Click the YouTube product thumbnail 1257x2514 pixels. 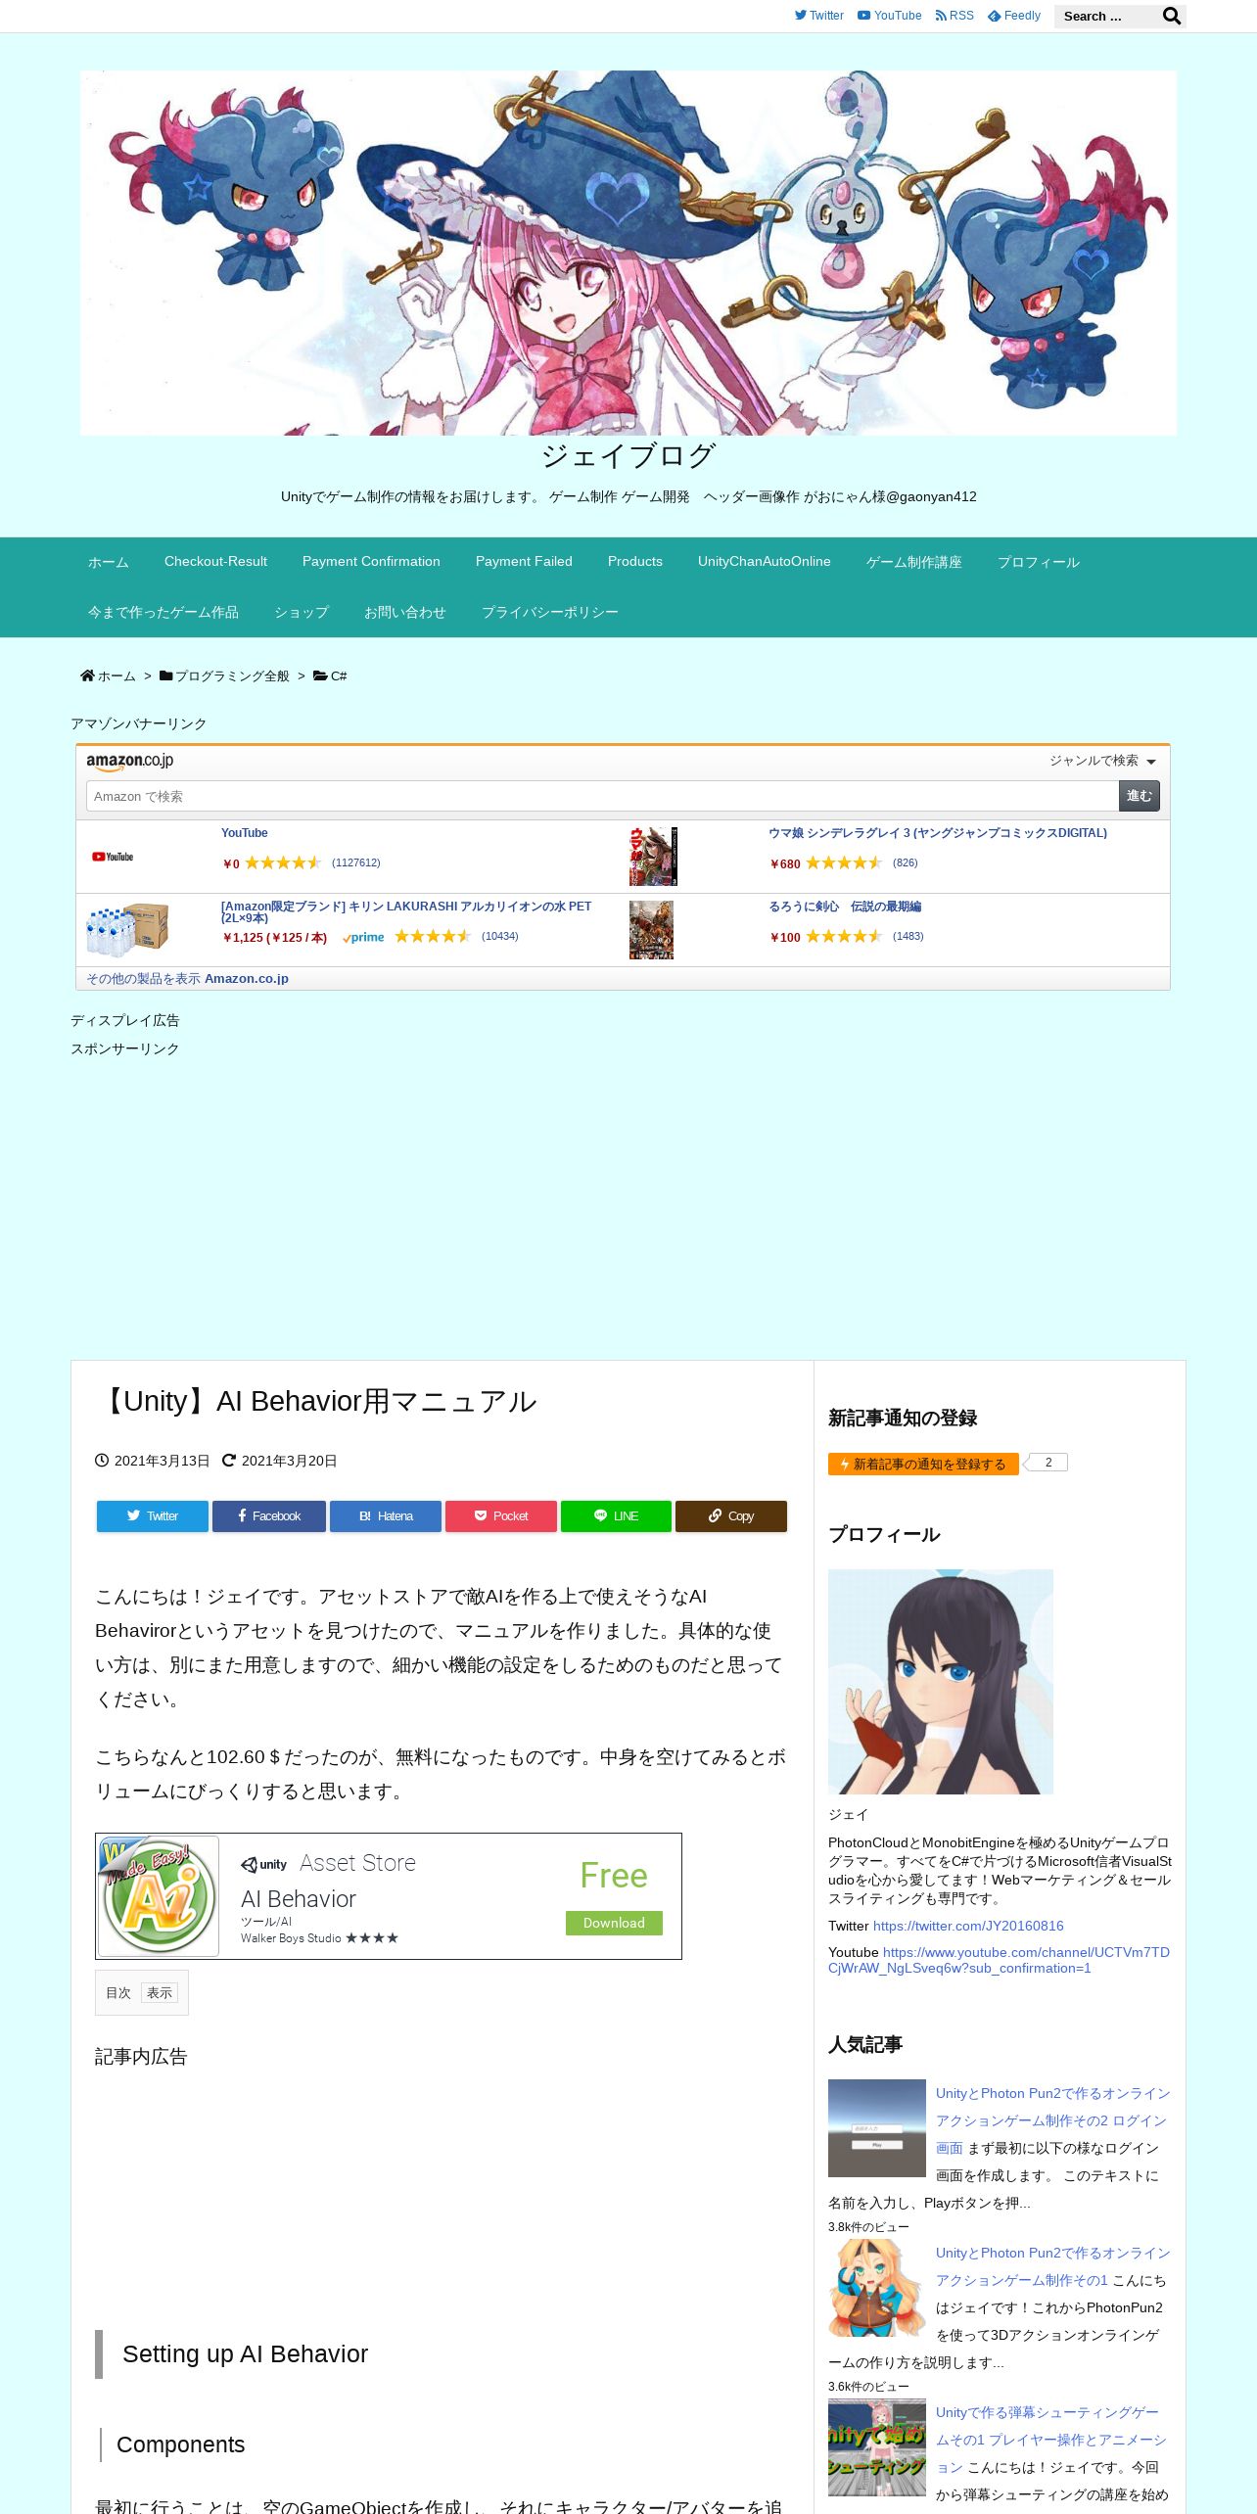(x=113, y=857)
